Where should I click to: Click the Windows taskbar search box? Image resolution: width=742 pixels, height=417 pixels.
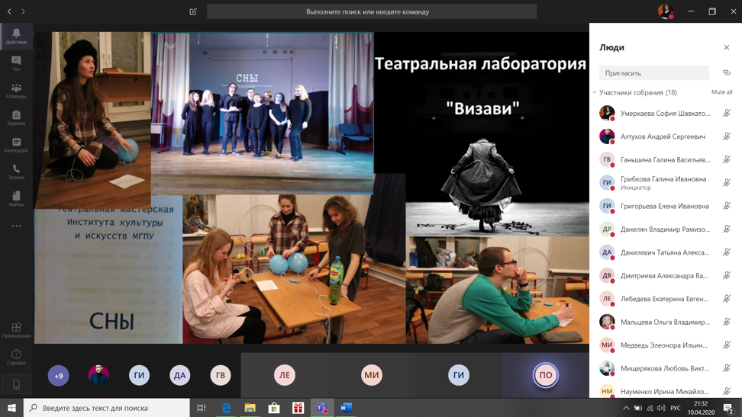106,408
